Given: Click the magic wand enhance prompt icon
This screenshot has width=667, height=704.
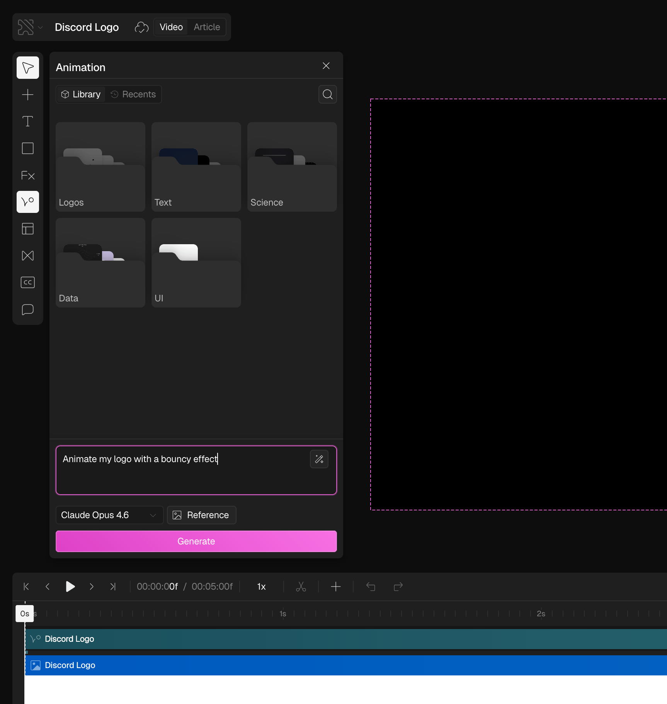Looking at the screenshot, I should pos(319,459).
